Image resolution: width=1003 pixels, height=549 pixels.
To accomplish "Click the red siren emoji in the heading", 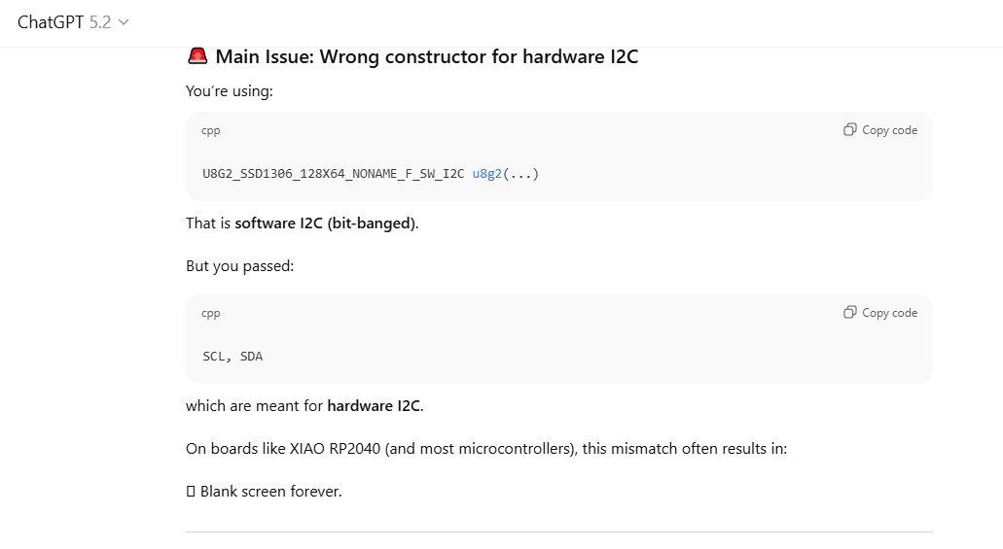I will (x=197, y=56).
